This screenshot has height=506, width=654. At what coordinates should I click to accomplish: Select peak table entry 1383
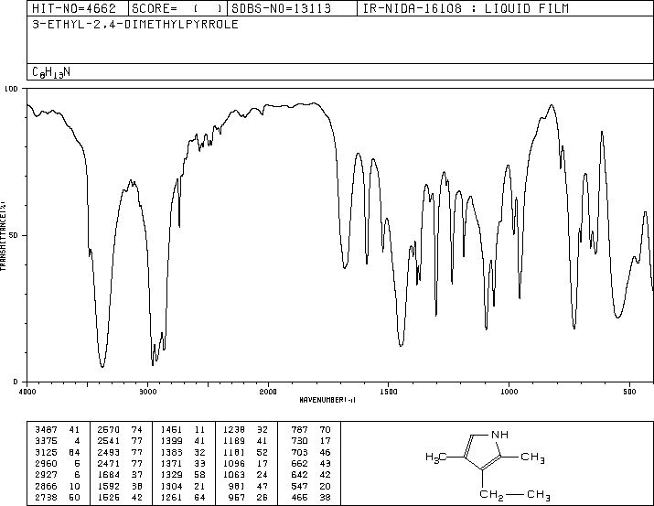(x=171, y=452)
